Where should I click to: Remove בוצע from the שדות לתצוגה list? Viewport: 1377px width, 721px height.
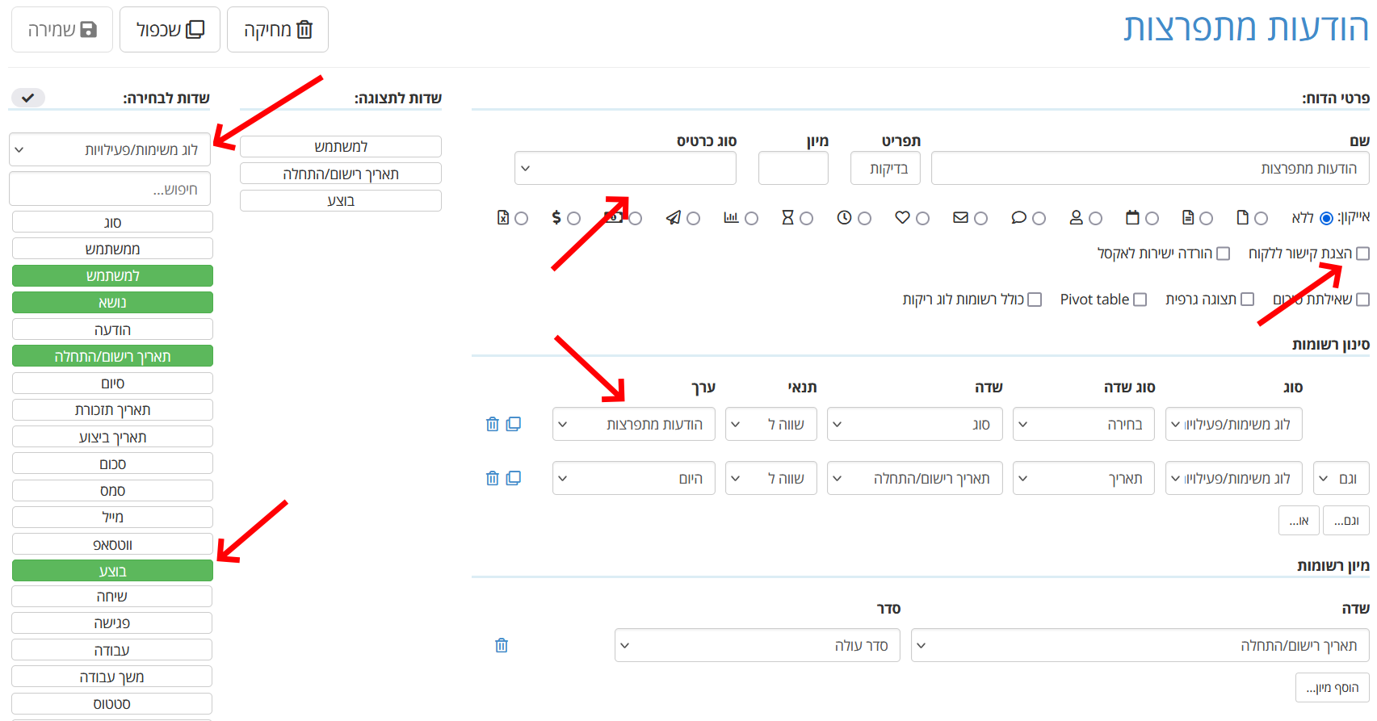[341, 200]
